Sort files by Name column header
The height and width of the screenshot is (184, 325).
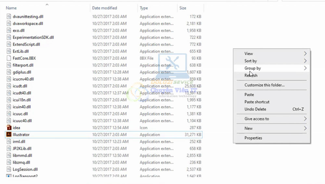(11, 8)
